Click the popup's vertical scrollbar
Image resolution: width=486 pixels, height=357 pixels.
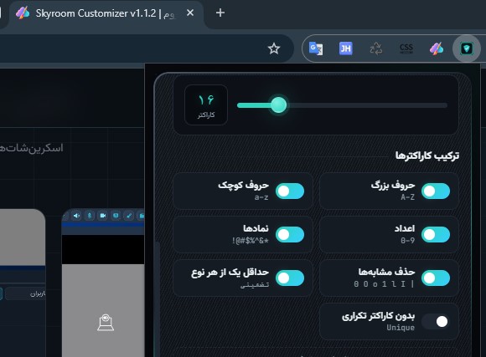(x=158, y=298)
